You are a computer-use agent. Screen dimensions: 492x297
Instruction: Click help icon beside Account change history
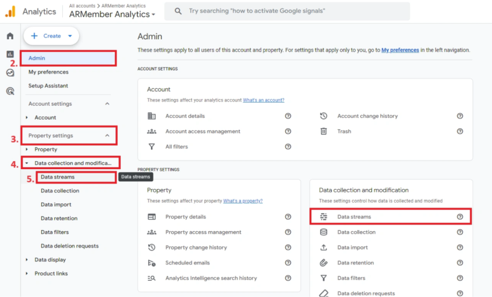(460, 116)
